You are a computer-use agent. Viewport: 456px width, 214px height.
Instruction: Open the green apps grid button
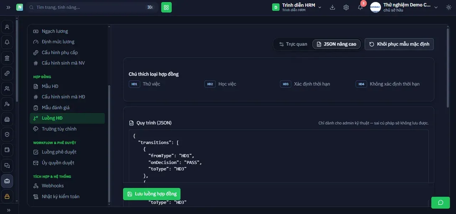click(x=166, y=7)
